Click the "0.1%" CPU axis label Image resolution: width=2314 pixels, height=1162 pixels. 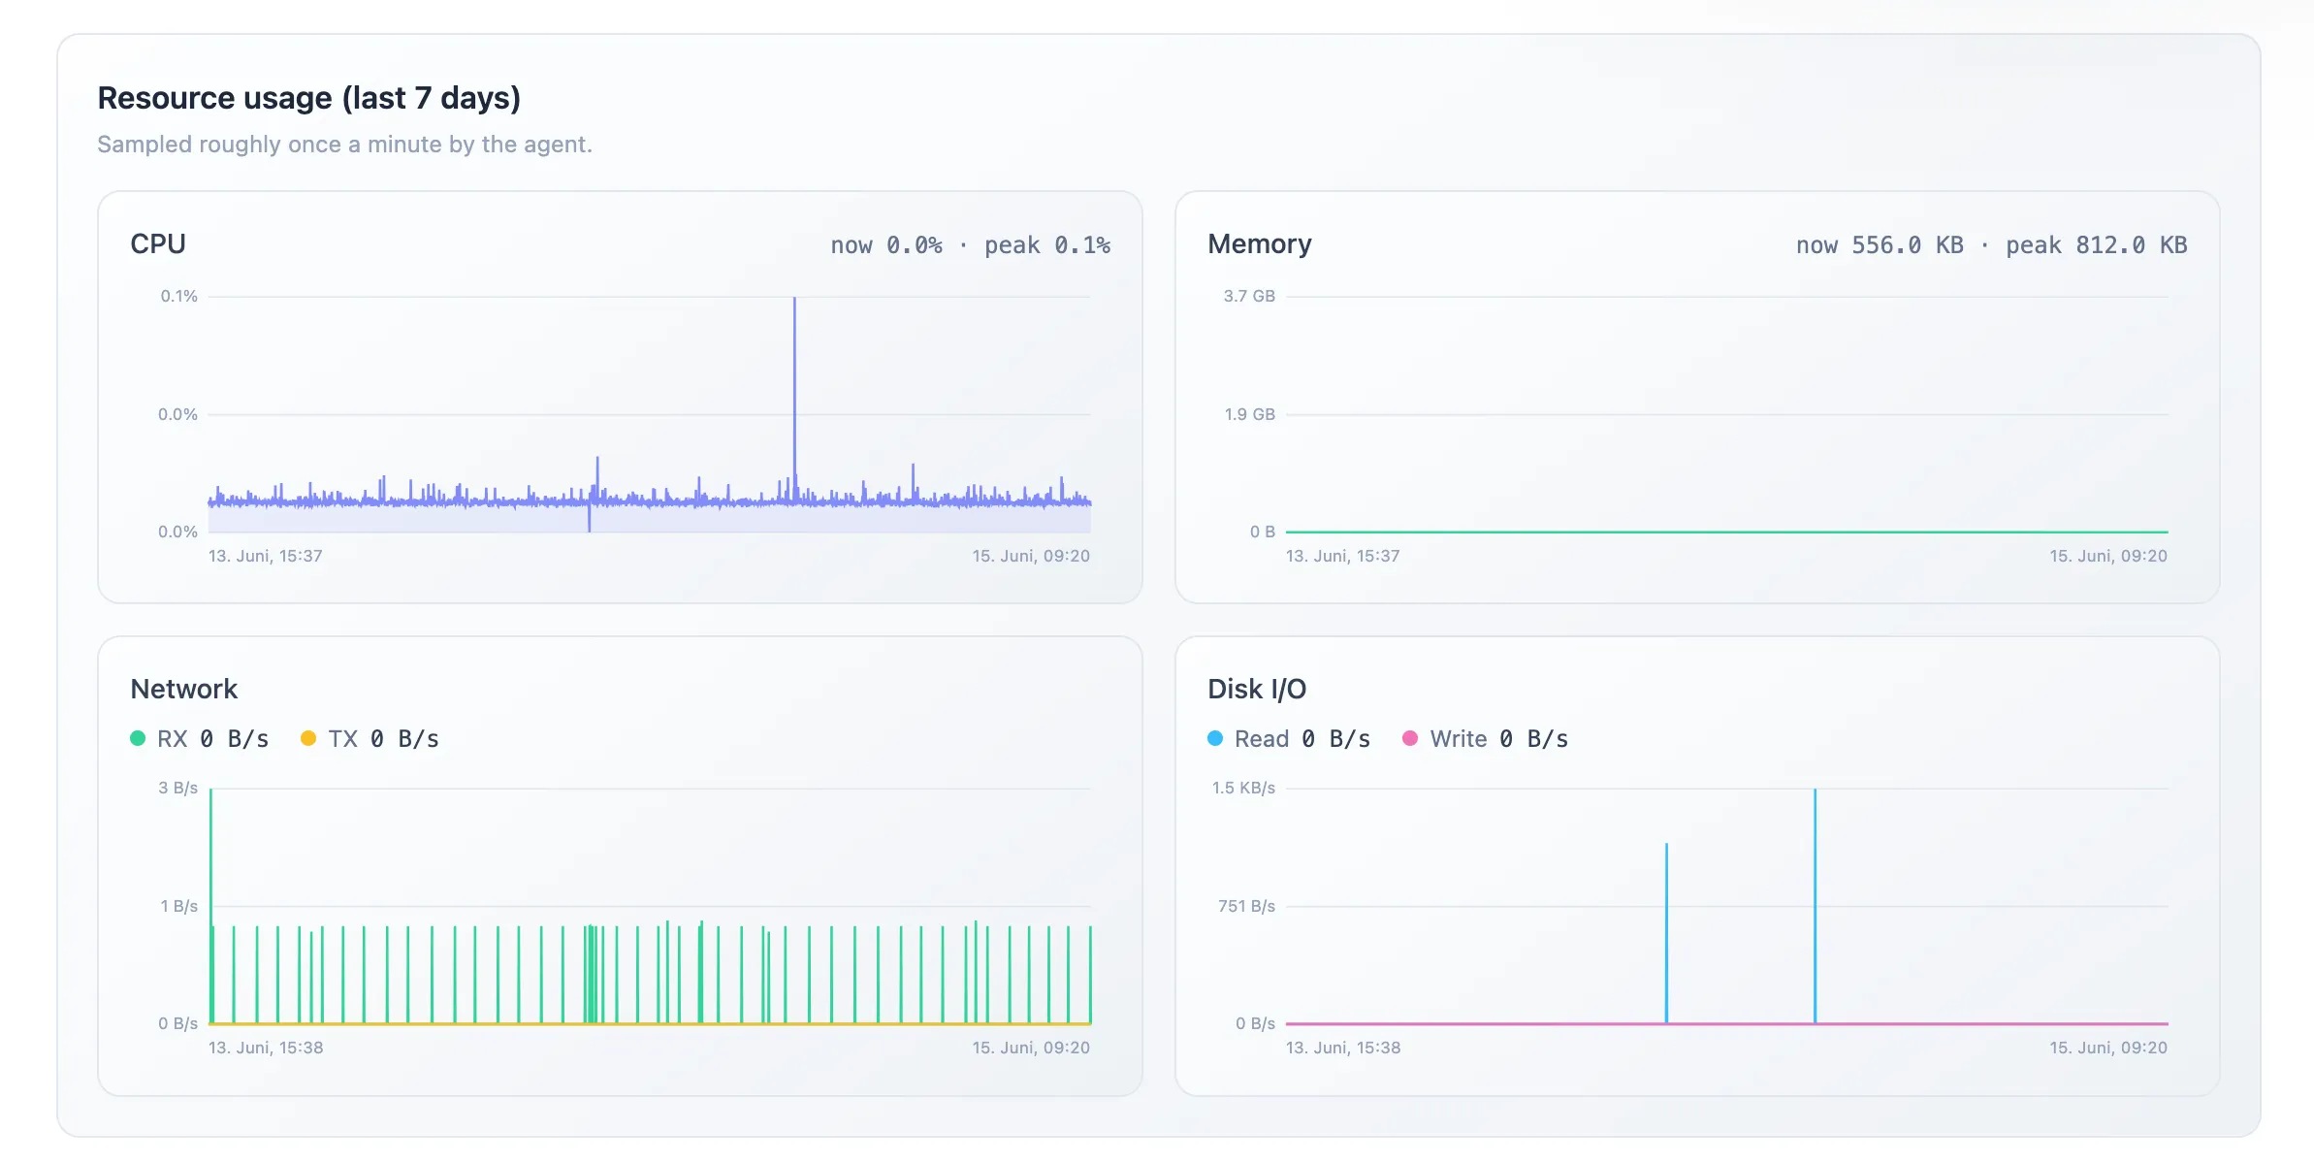[179, 296]
